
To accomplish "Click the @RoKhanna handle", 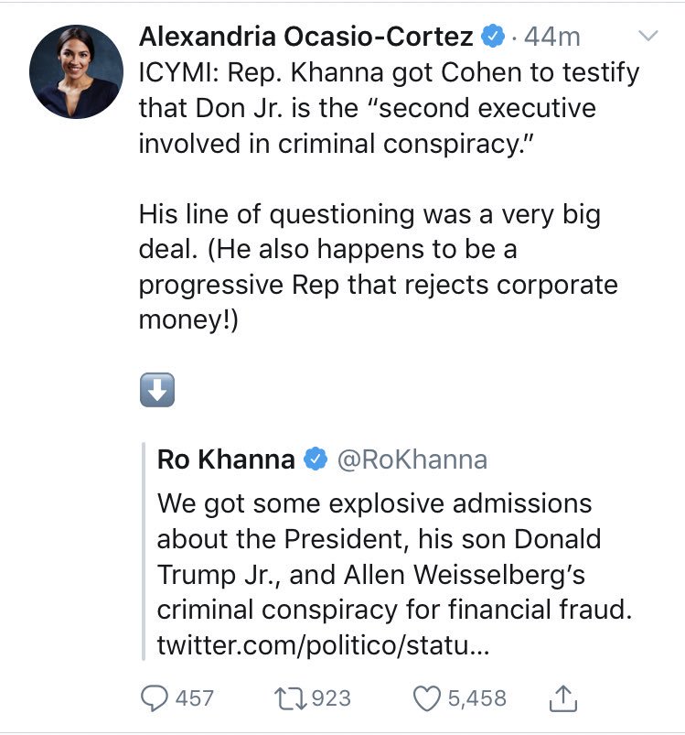I will point(412,459).
